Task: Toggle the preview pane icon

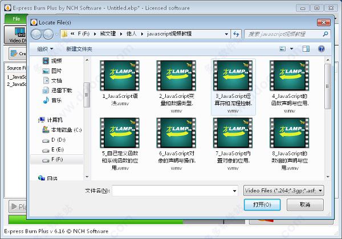Action: tap(306, 49)
